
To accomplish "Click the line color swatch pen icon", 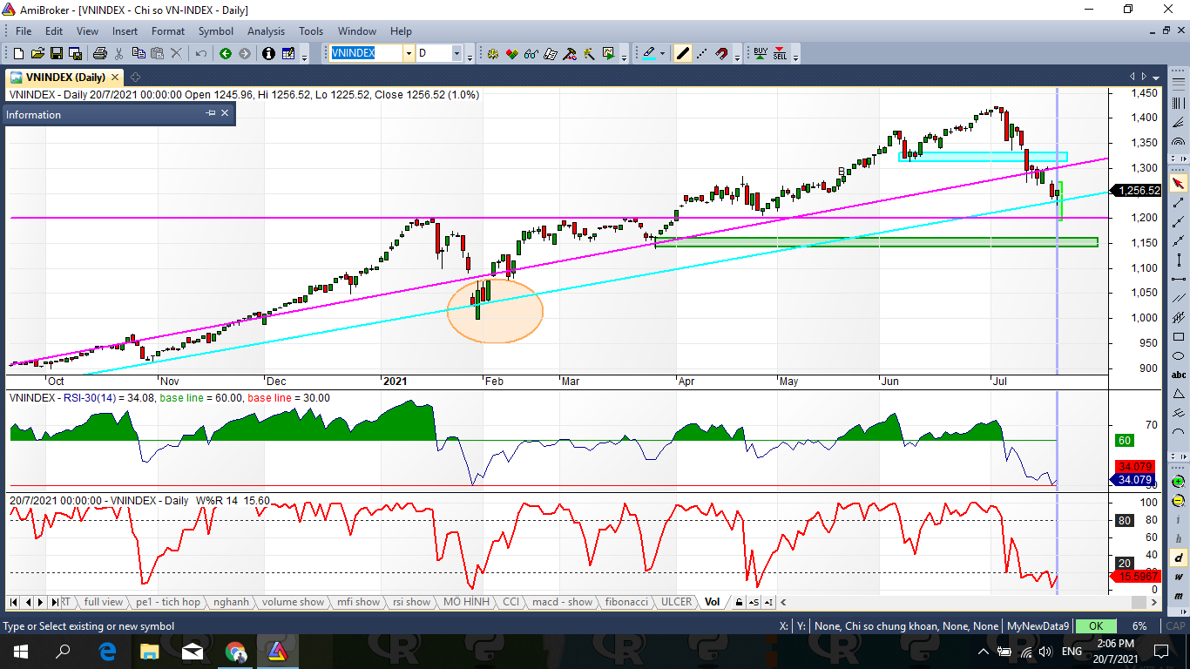I will point(649,54).
